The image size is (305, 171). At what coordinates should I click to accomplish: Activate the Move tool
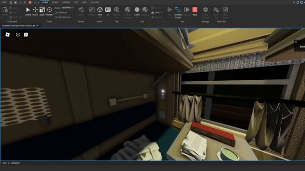point(35,11)
